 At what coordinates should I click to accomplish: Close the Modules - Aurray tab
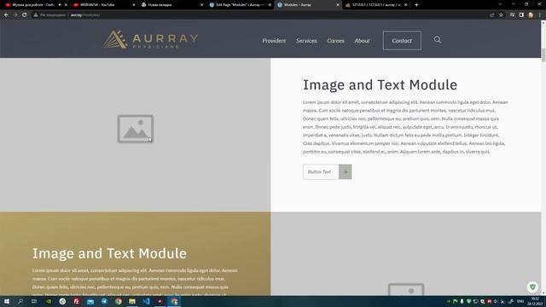pos(338,5)
